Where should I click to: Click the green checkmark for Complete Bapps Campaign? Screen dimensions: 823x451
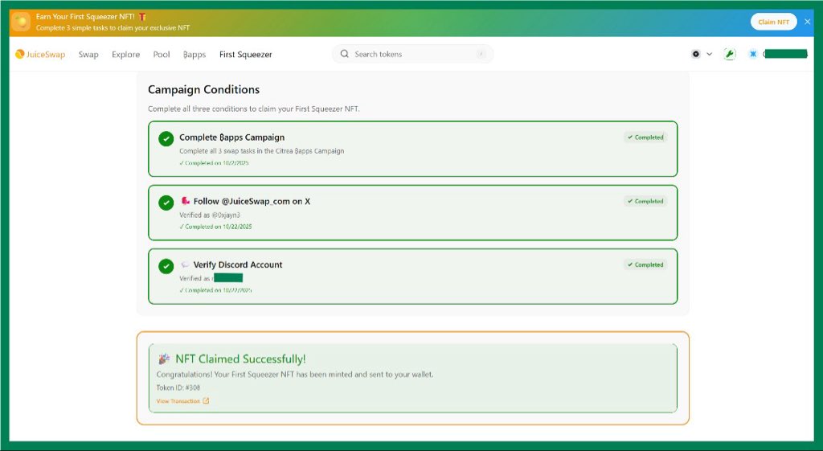(166, 138)
